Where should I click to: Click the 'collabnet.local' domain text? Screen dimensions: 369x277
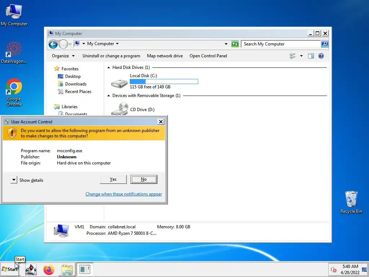122,227
